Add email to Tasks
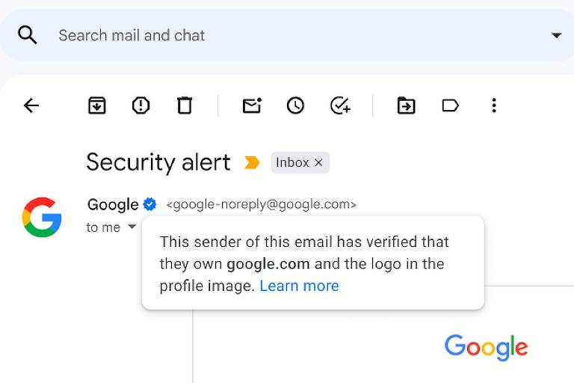 pyautogui.click(x=340, y=105)
